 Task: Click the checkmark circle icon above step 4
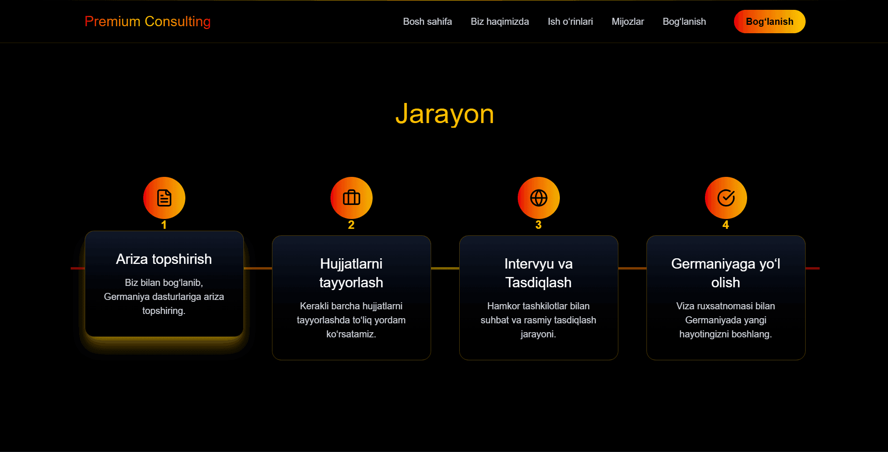[x=726, y=198]
